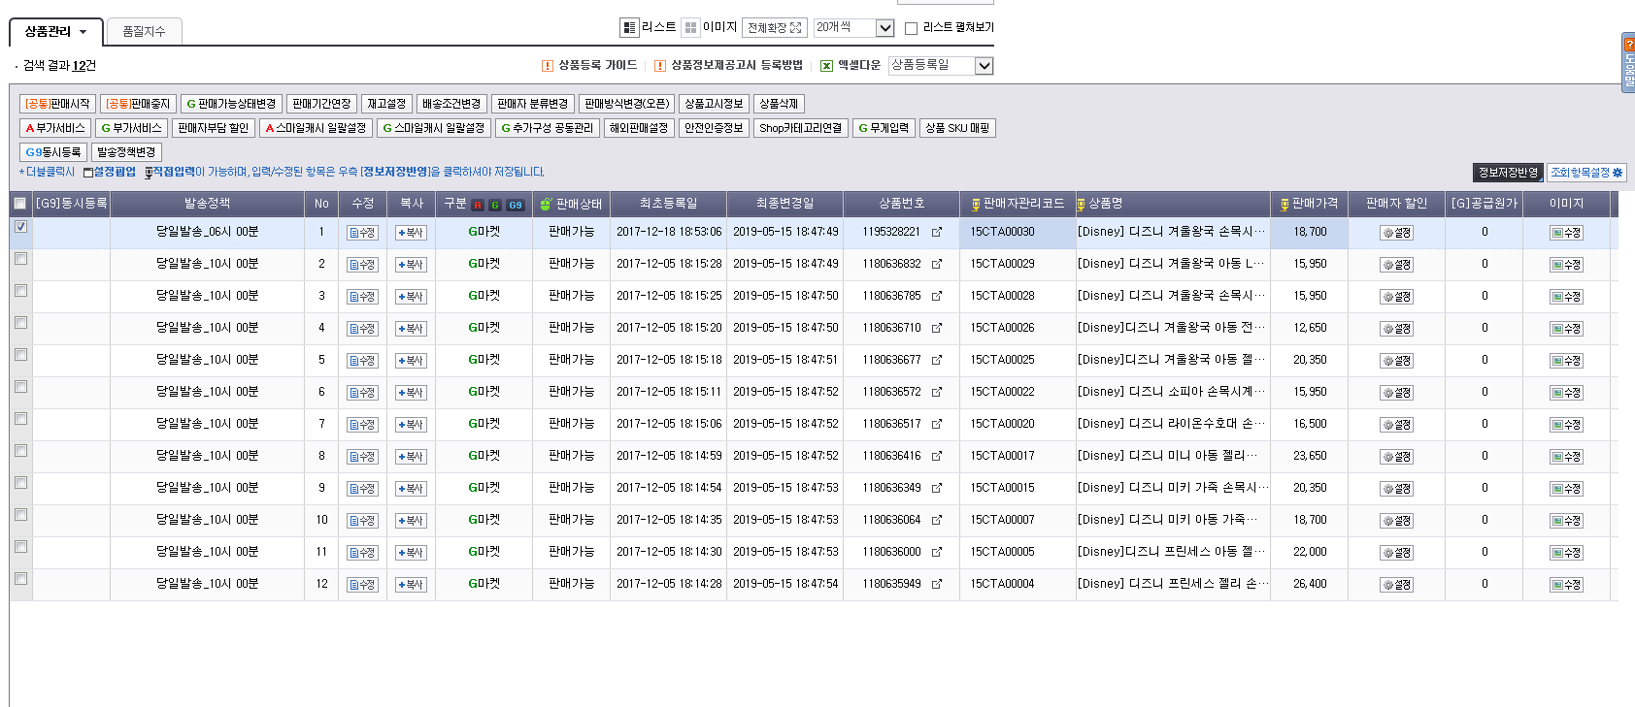Click blue G9 market filter icon

(515, 205)
